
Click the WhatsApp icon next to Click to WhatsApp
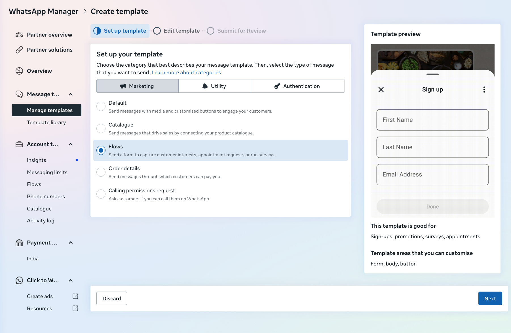[x=19, y=280]
